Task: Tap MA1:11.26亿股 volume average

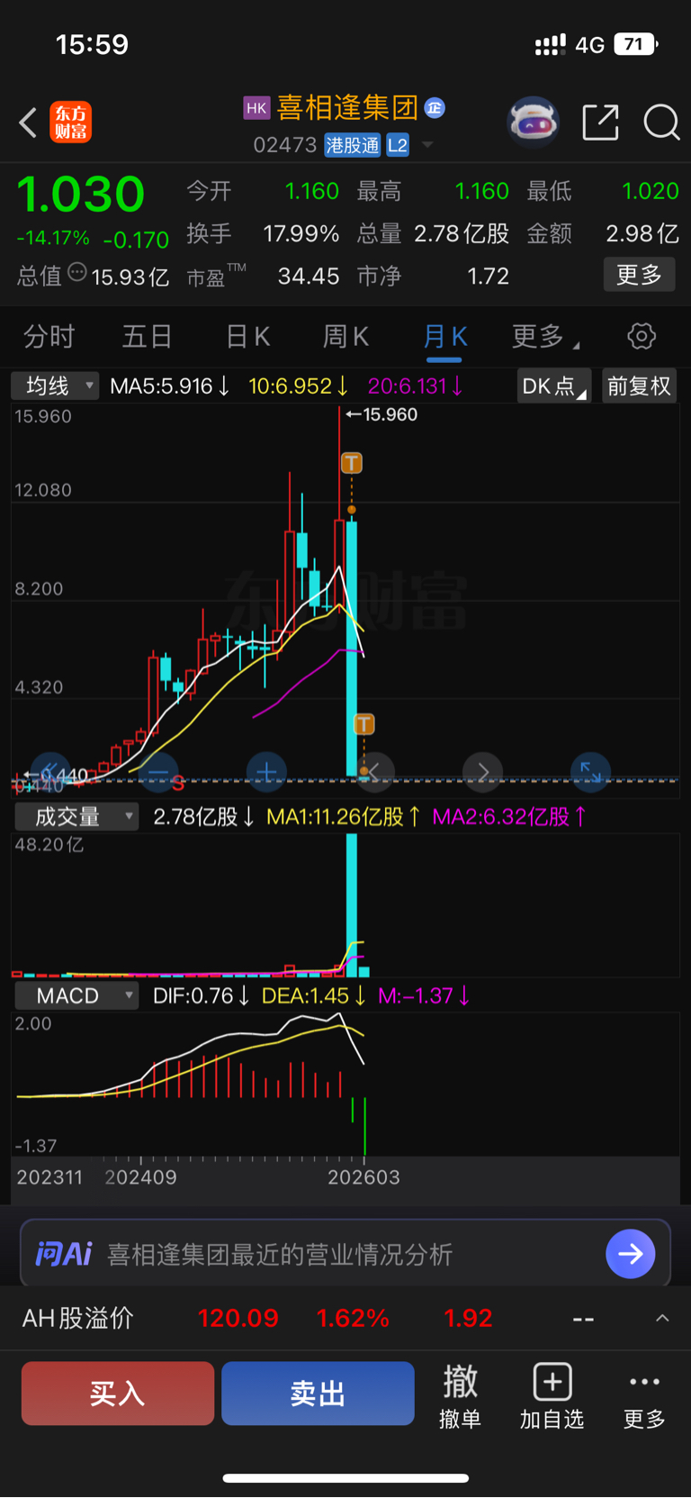Action: pos(344,817)
